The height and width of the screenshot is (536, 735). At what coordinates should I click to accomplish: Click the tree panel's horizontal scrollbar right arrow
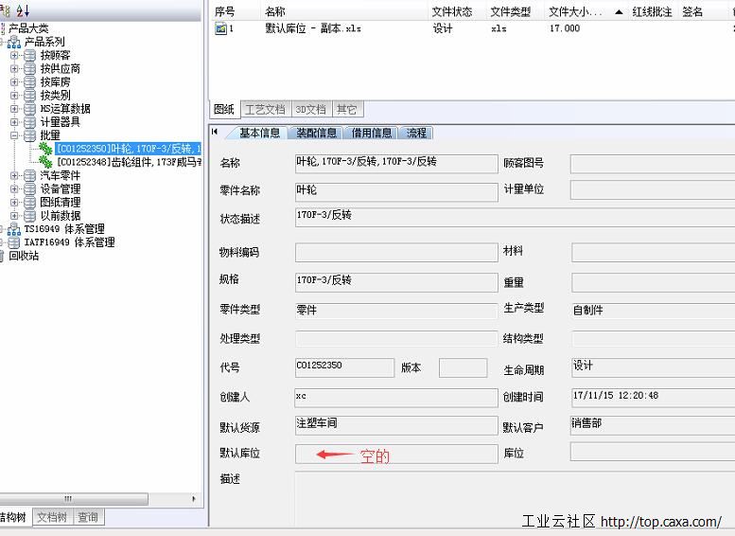[x=194, y=499]
